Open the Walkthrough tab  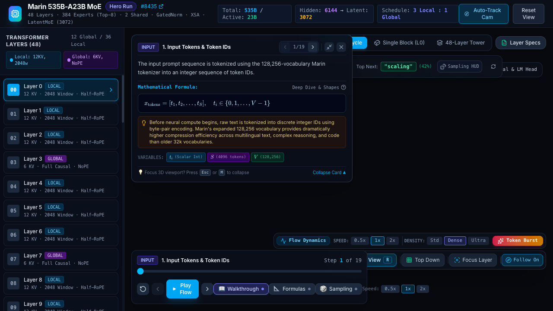click(241, 289)
